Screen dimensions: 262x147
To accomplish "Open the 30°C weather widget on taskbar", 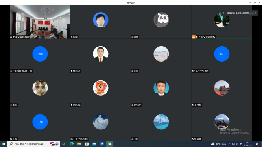I will [x=219, y=144].
